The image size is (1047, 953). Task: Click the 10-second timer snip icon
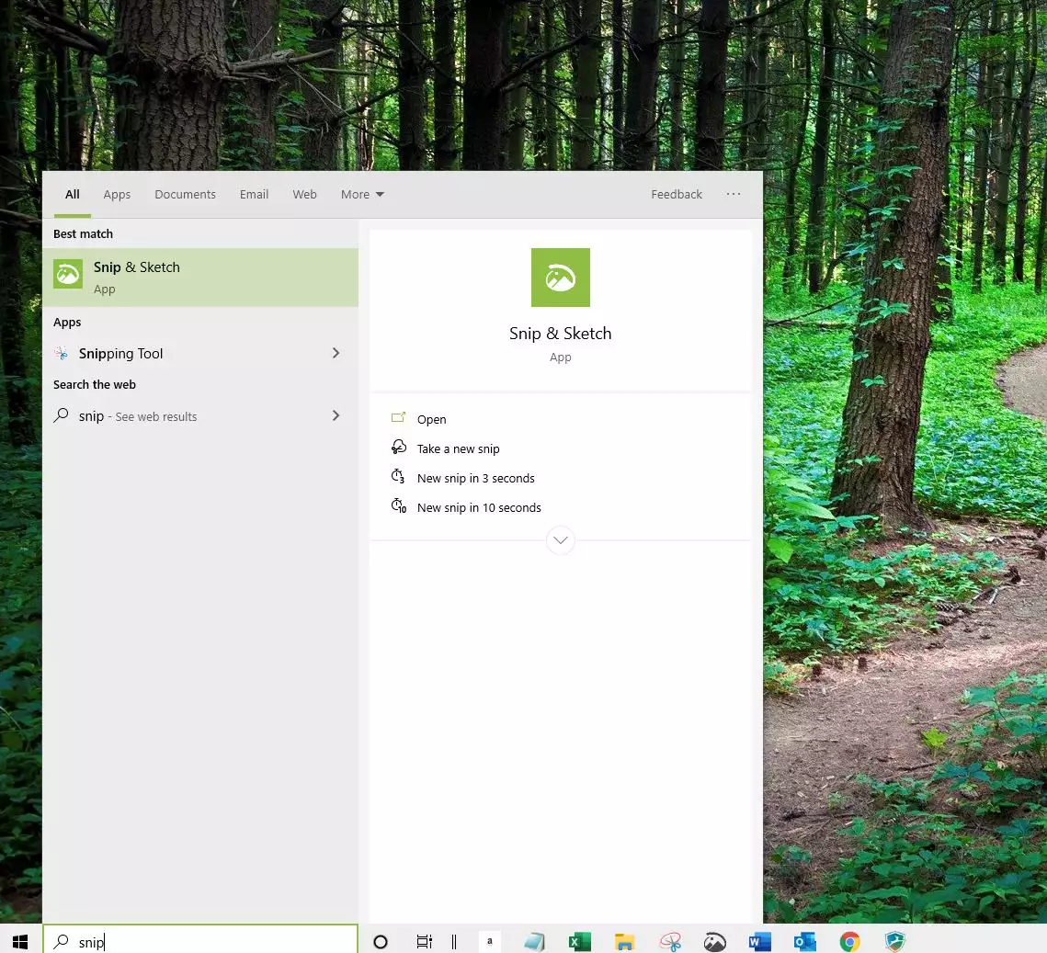pyautogui.click(x=399, y=506)
